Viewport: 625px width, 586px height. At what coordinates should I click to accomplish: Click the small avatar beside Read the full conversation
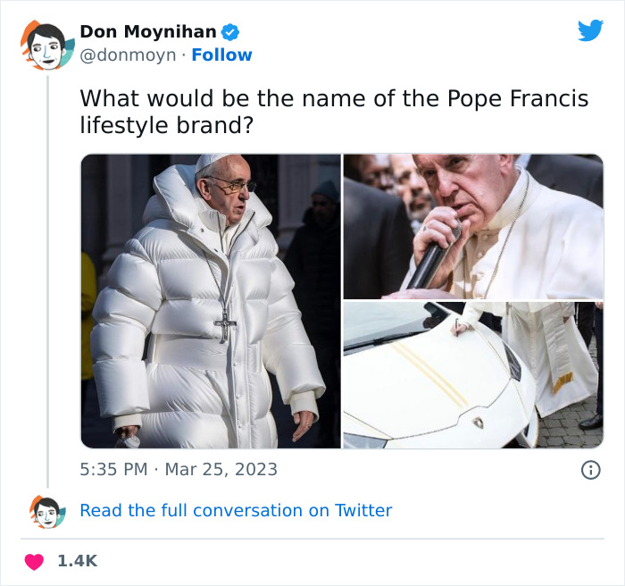(x=46, y=512)
